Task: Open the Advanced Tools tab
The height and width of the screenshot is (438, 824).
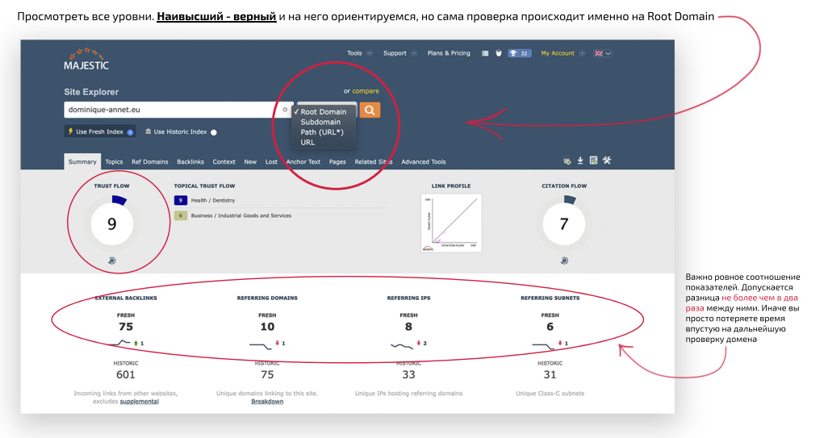Action: pos(424,162)
